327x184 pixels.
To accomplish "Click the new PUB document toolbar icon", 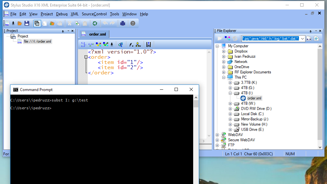I will pyautogui.click(x=7, y=23).
